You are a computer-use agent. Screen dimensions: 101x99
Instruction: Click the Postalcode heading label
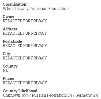12,41
